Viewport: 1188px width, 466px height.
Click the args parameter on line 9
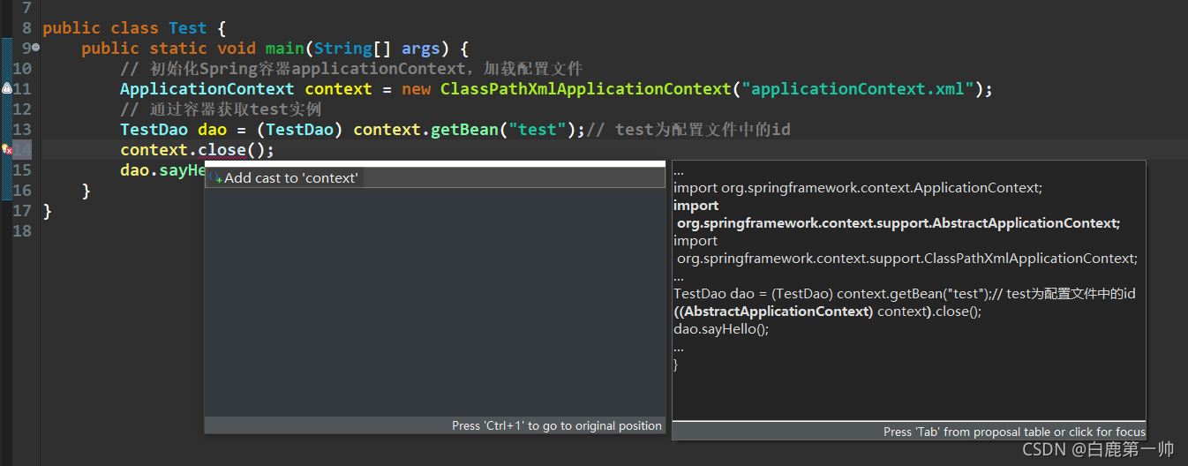point(421,49)
